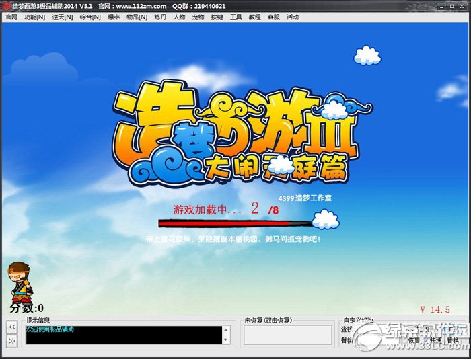Click the 4399 造梦工作室 studio label
Viewport: 471px width, 359px height.
[x=305, y=198]
